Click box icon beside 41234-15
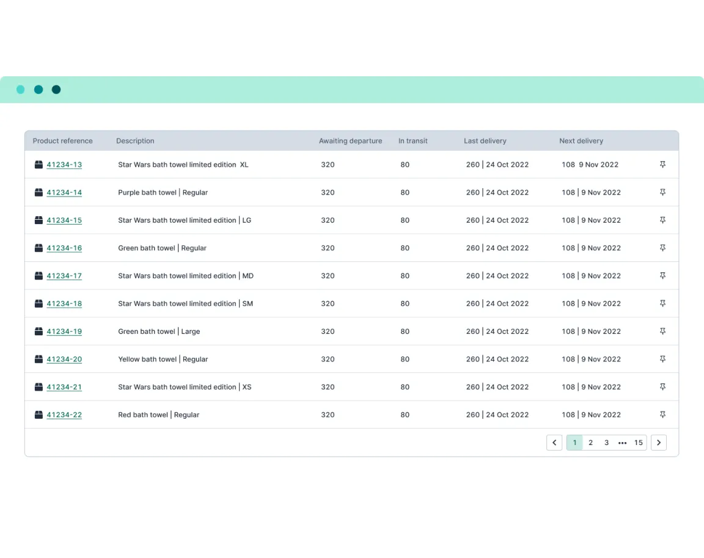 click(38, 220)
